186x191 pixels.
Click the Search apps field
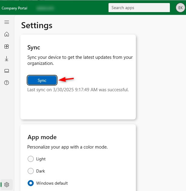click(x=139, y=8)
